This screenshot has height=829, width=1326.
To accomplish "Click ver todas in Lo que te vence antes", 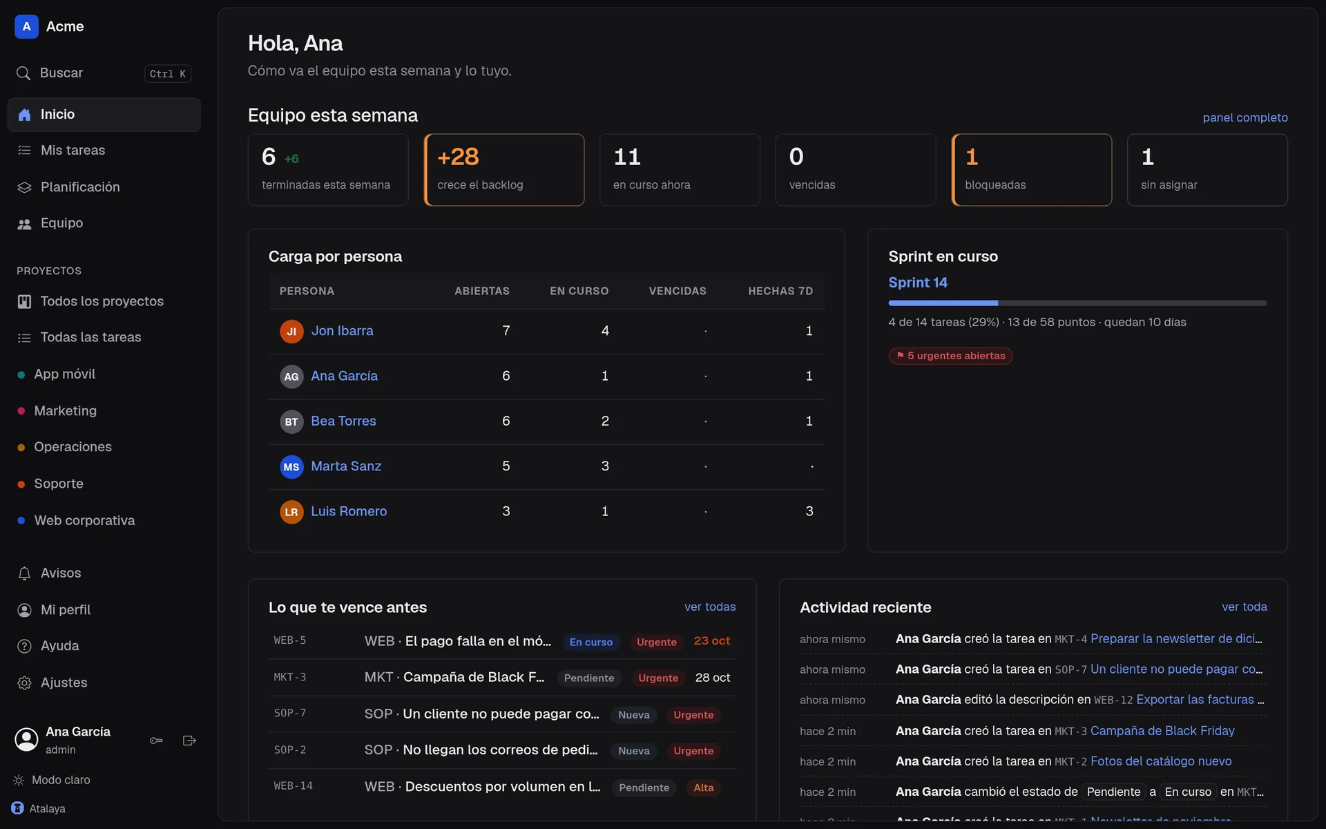I will coord(710,607).
